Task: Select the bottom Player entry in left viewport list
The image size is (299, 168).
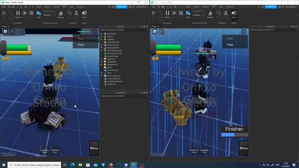Action: coord(85,45)
